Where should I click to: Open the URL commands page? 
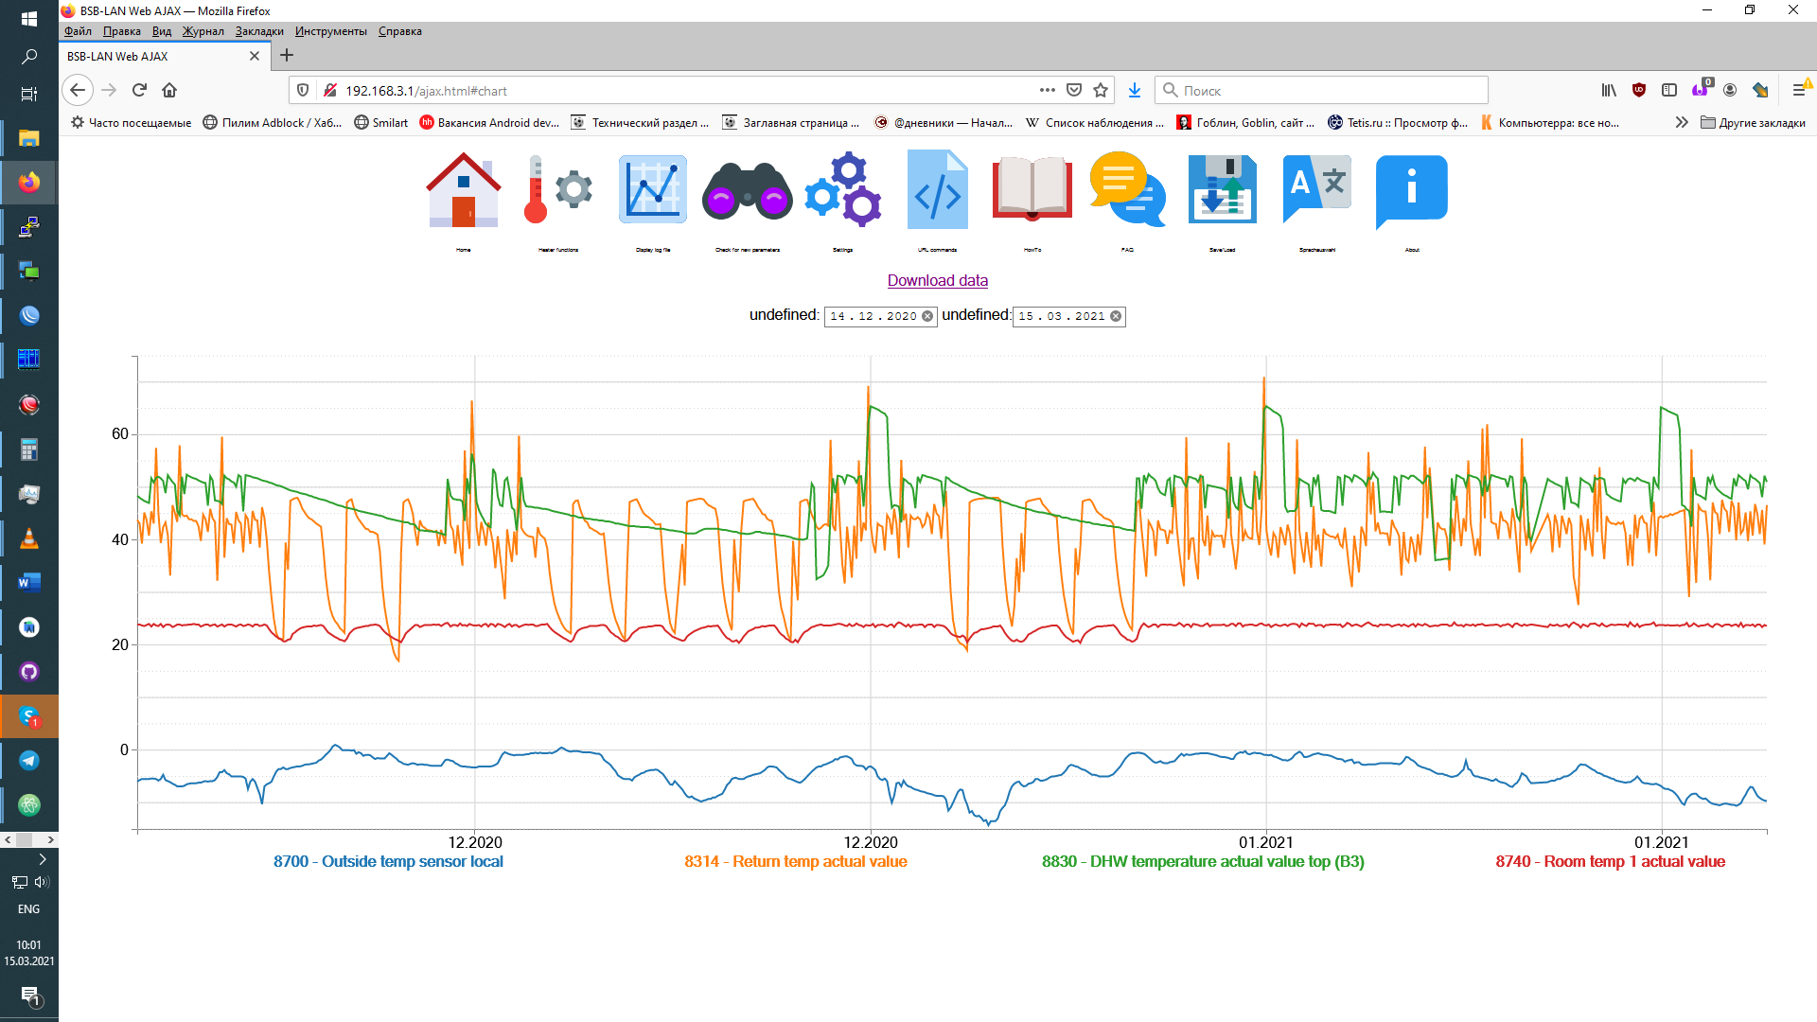[937, 189]
